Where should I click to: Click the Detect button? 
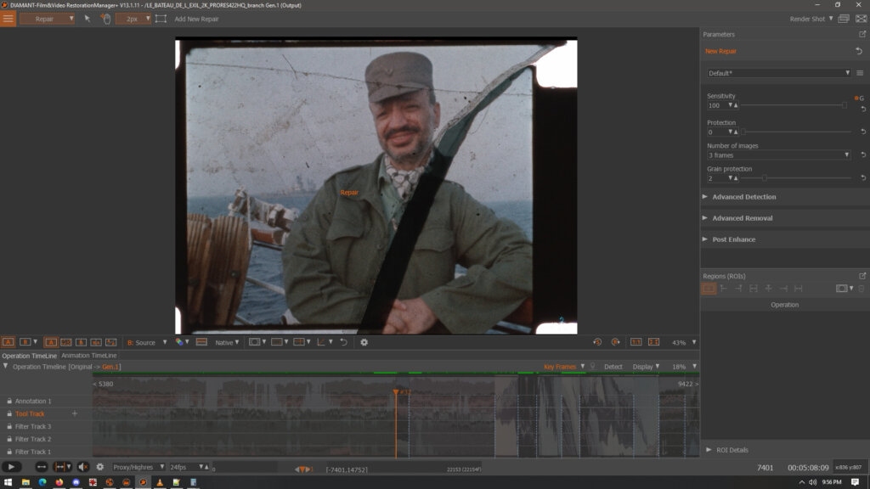[x=613, y=367]
